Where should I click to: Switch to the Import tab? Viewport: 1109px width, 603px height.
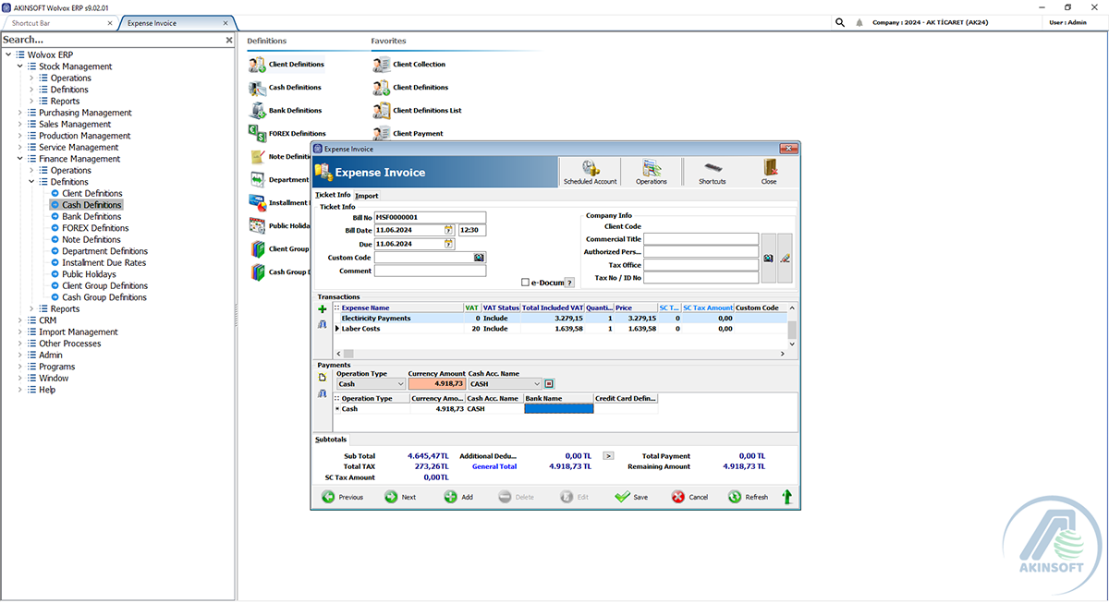367,196
